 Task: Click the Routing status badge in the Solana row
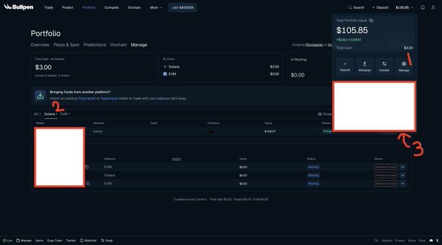(313, 175)
